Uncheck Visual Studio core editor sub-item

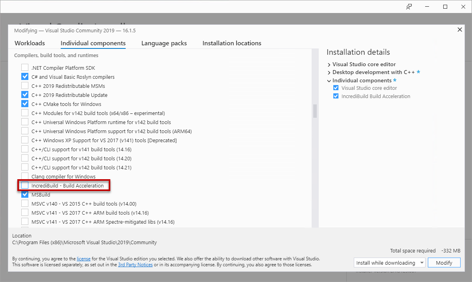pyautogui.click(x=336, y=88)
